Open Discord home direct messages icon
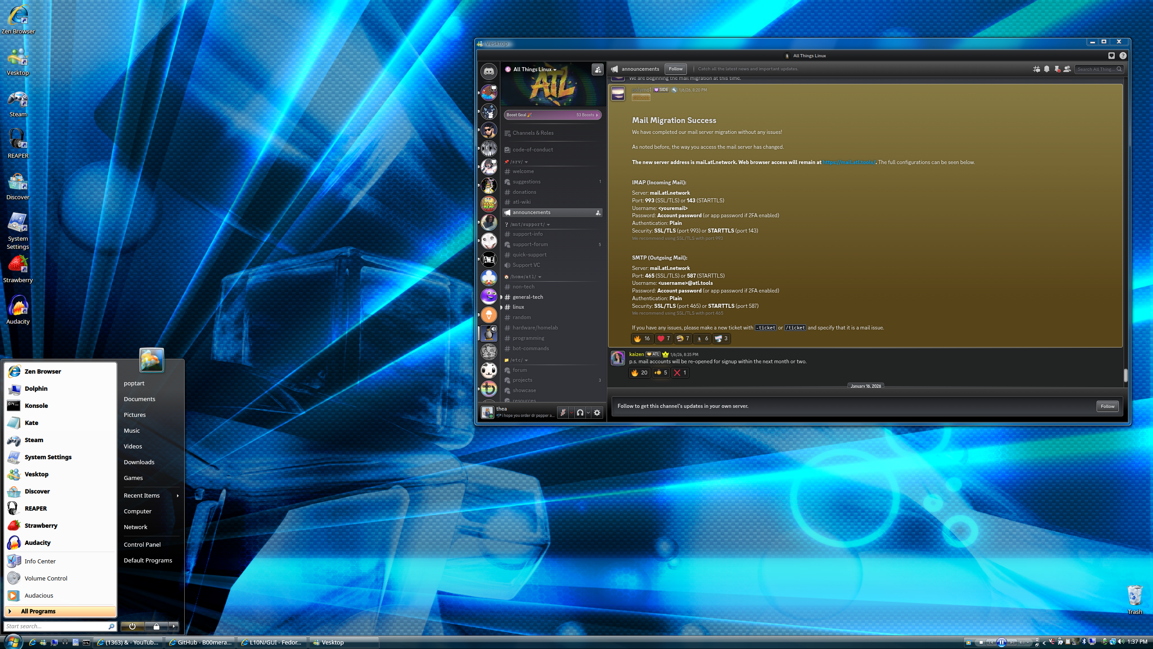This screenshot has height=649, width=1153. [489, 71]
